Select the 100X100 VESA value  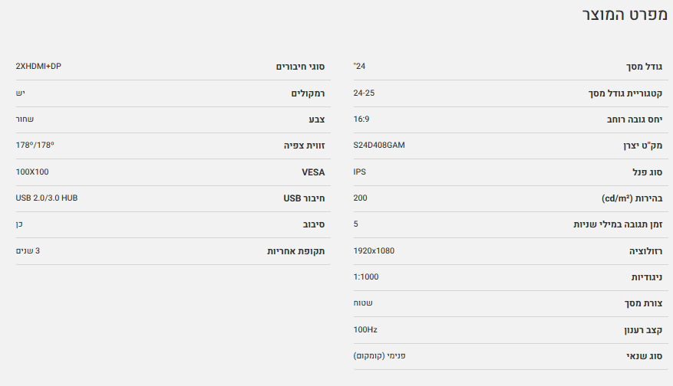[x=32, y=172]
